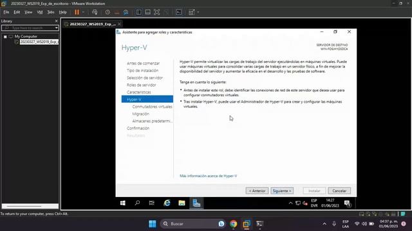Show hidden icons in host system tray

tap(324, 224)
